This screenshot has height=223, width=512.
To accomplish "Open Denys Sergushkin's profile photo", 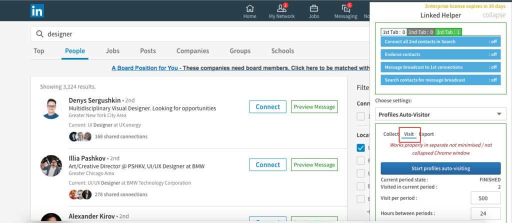I will point(51,108).
